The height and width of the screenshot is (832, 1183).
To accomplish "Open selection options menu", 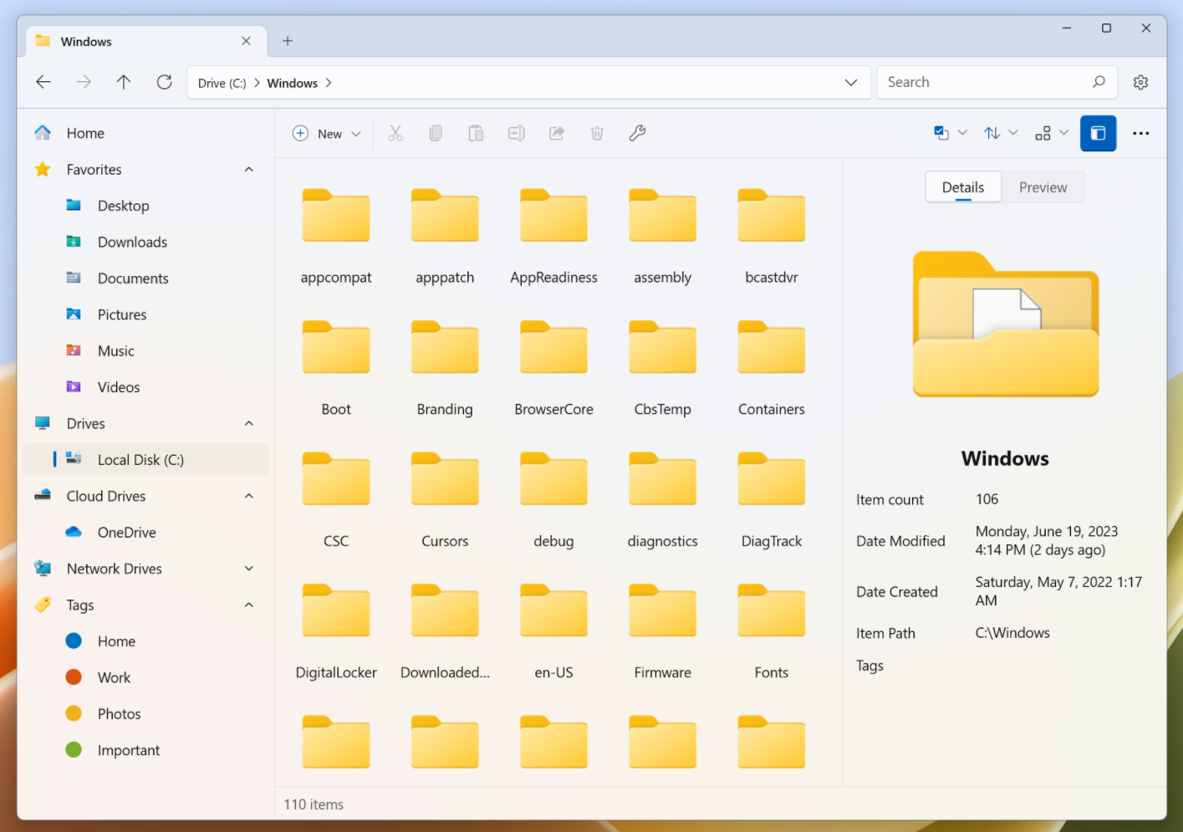I will (x=951, y=133).
